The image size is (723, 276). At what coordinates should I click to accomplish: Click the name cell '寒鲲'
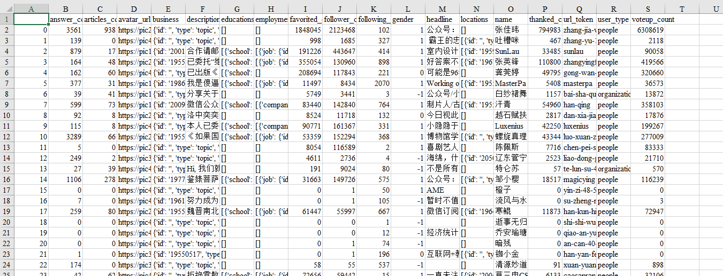click(511, 211)
